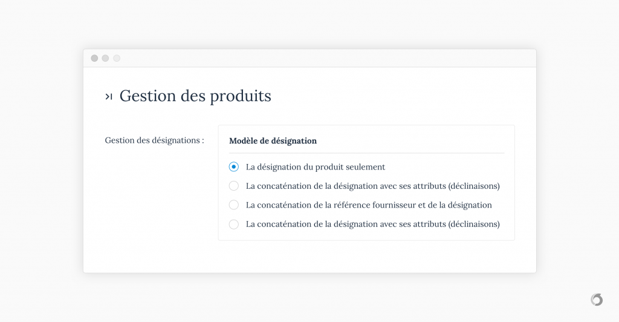Choose the référence fournisseur concatenation radio button
Viewport: 619px width, 322px height.
[234, 205]
